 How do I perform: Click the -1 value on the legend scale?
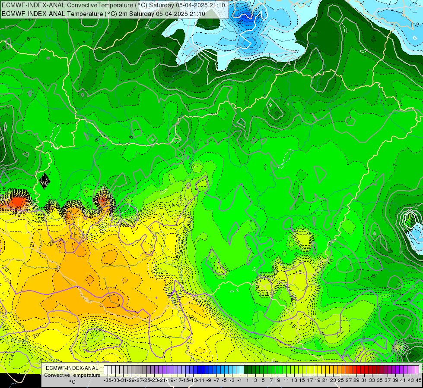tap(240, 380)
